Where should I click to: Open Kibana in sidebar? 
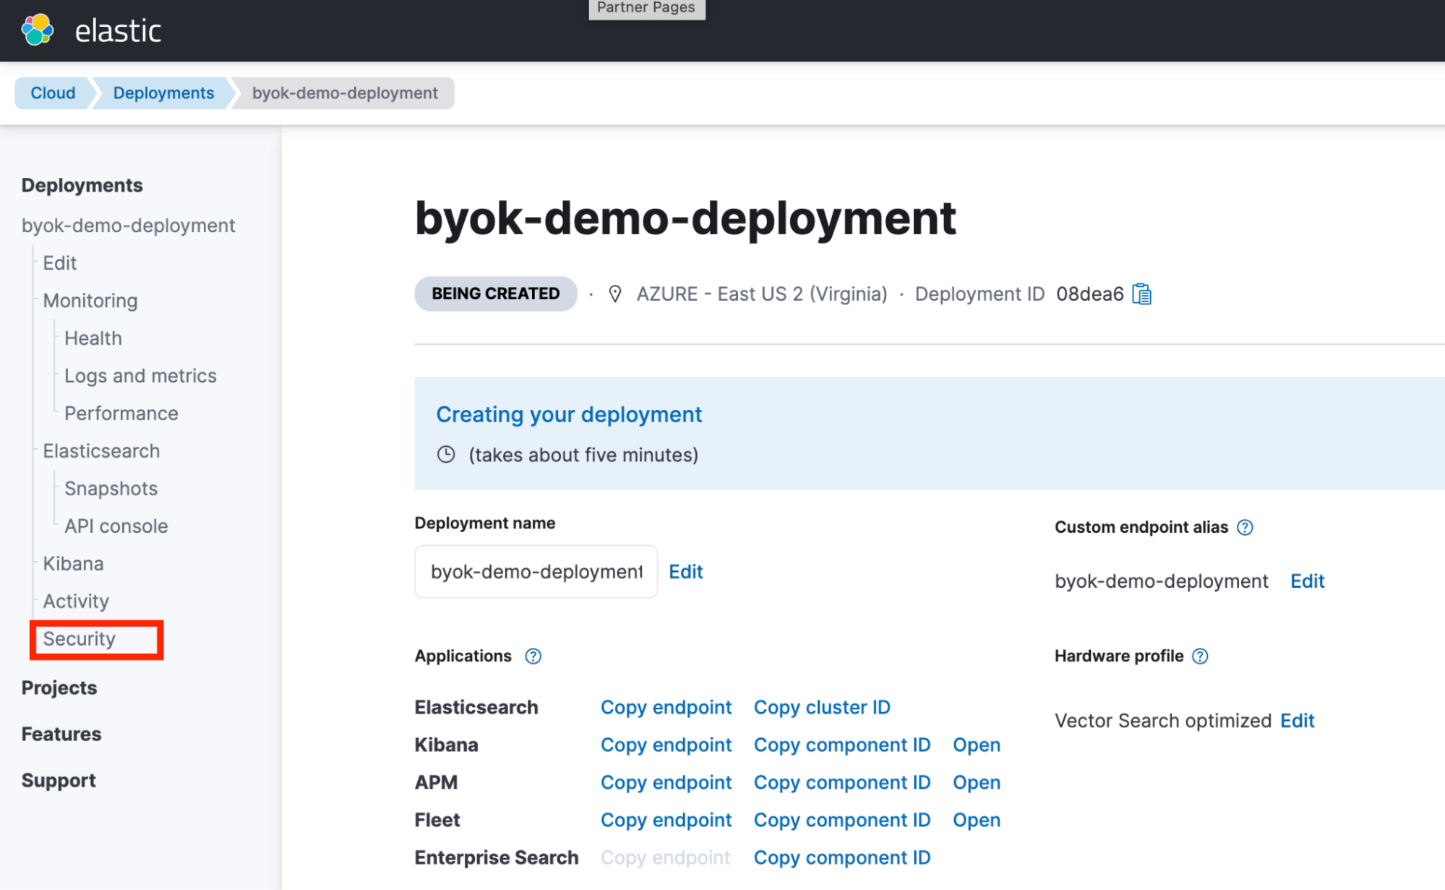pyautogui.click(x=73, y=564)
